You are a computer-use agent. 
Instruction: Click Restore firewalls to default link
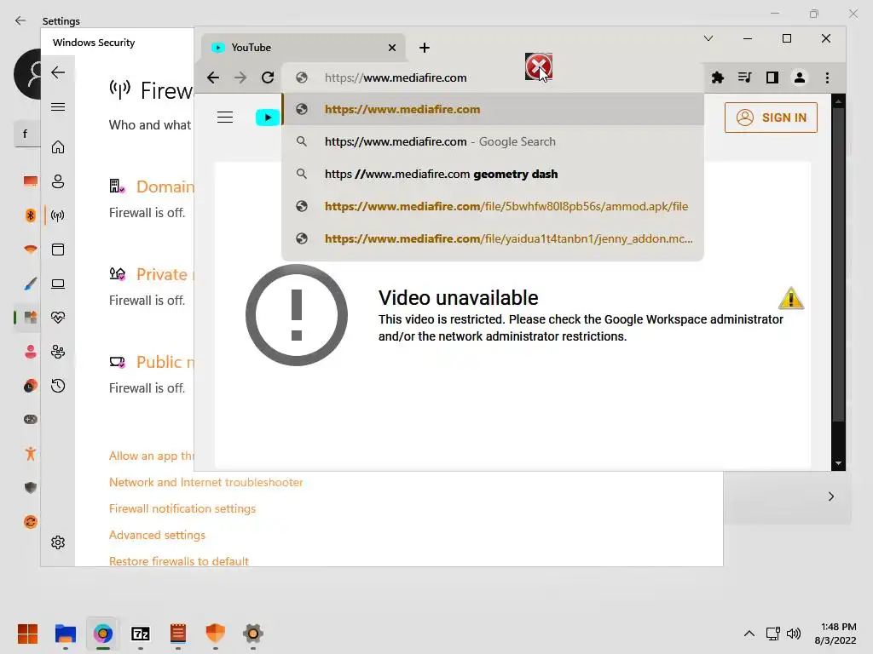(179, 561)
